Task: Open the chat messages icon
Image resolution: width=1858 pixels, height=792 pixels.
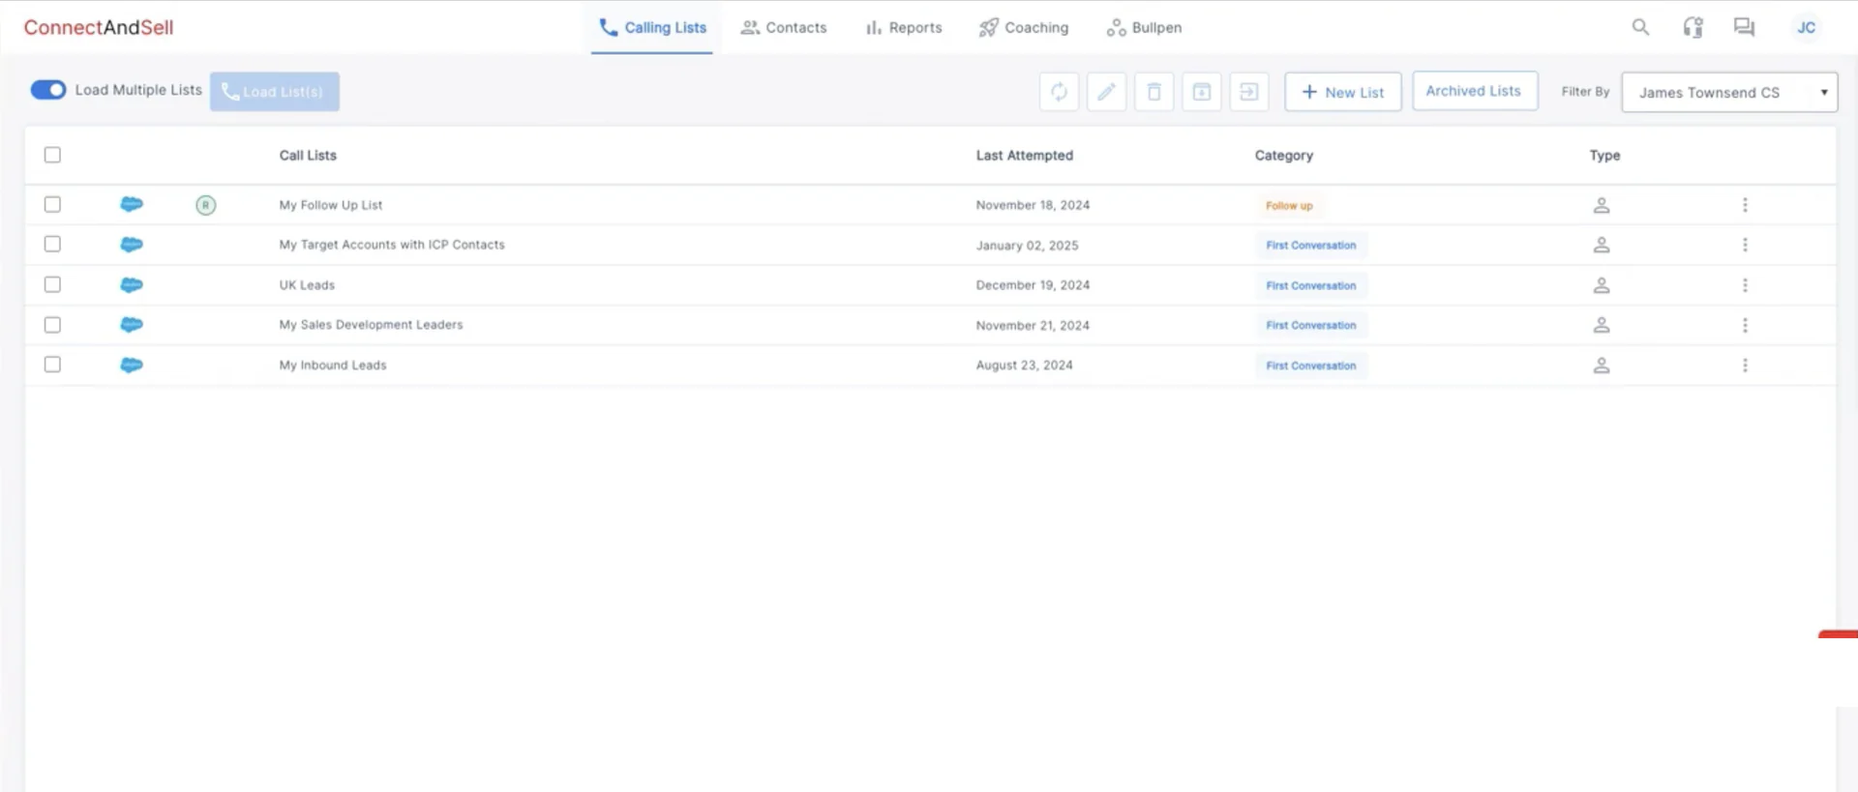Action: (1744, 27)
